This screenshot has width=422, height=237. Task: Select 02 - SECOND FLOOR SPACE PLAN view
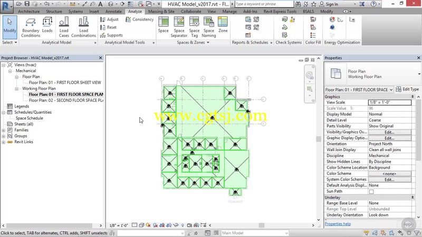pos(66,101)
